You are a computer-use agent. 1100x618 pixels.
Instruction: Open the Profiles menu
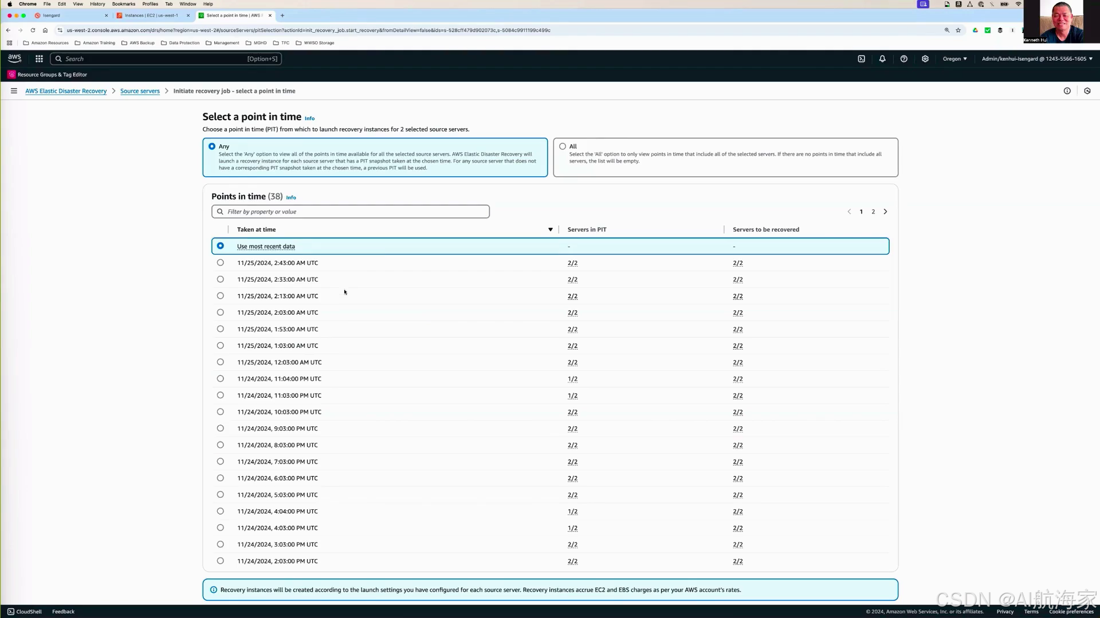(x=150, y=4)
